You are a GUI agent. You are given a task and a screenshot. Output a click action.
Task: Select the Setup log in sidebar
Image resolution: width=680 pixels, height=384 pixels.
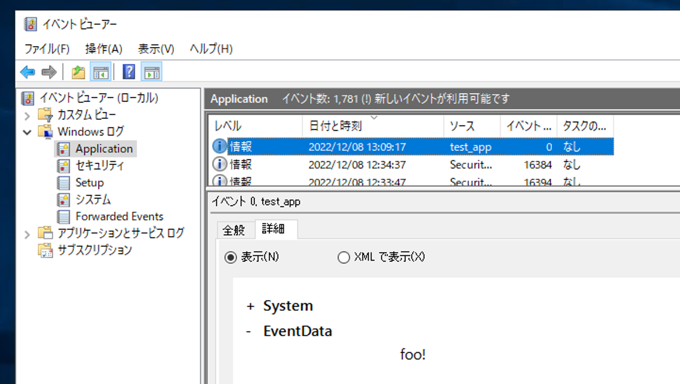(89, 182)
